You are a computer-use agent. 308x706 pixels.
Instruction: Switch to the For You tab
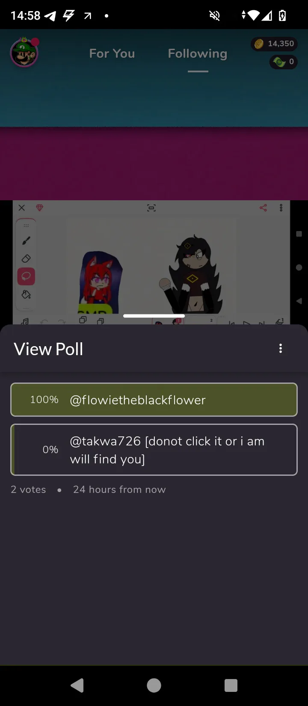(112, 53)
